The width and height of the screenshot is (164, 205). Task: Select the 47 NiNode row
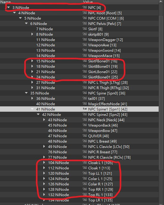79,136
